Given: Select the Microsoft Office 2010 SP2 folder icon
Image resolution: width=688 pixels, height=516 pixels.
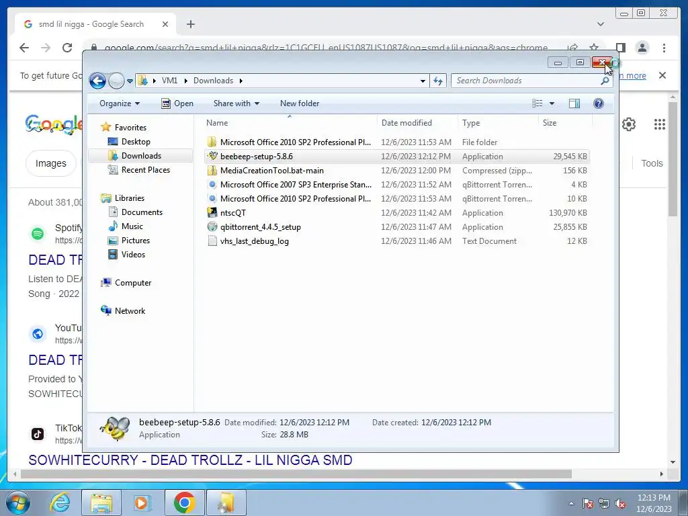Looking at the screenshot, I should (212, 142).
